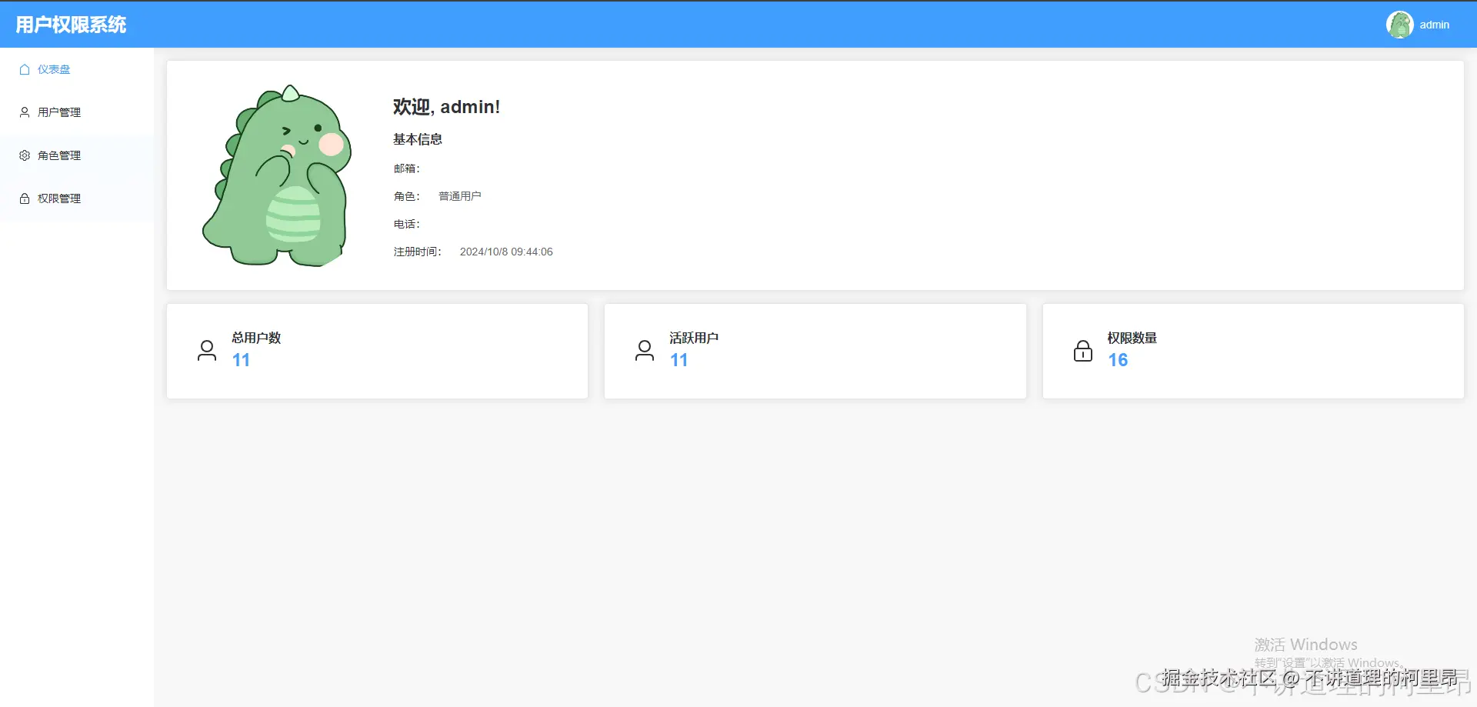Click the 活跃用户 card title
This screenshot has width=1477, height=707.
click(x=694, y=338)
